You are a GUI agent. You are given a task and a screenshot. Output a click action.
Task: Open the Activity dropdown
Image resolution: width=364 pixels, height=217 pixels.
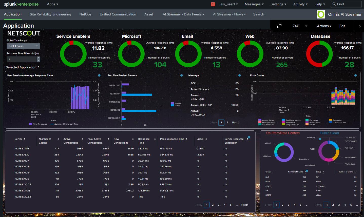[300, 4]
